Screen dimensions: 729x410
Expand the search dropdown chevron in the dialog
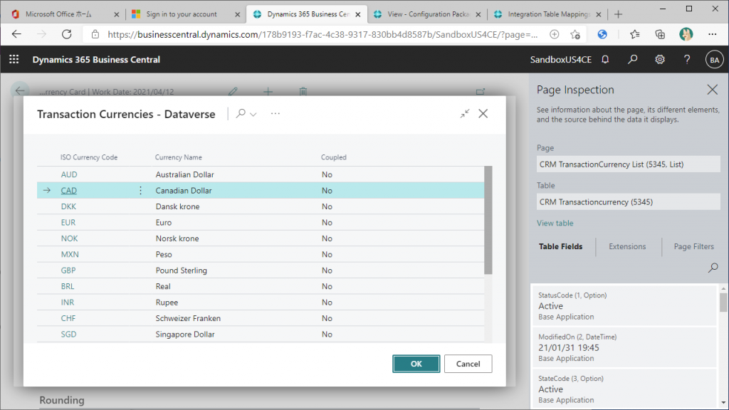[x=253, y=115]
